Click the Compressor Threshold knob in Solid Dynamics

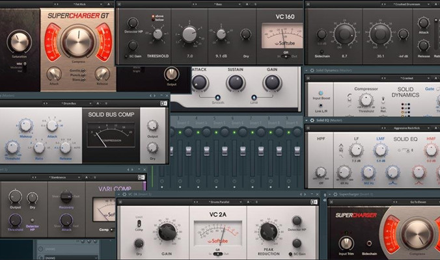[x=366, y=100]
